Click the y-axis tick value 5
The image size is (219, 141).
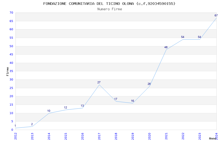point(12,122)
